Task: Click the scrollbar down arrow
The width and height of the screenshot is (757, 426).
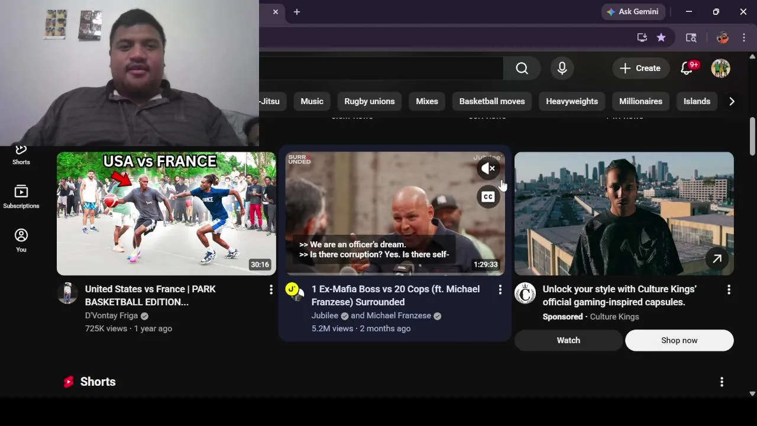Action: (x=752, y=393)
